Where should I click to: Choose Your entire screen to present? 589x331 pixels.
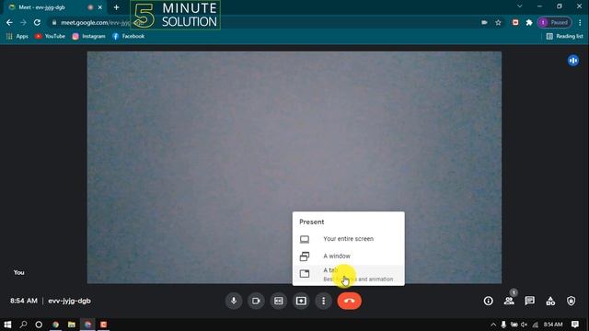point(349,239)
